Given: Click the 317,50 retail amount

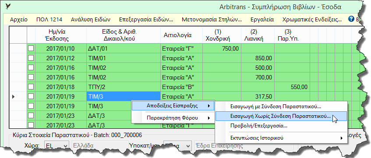Looking at the screenshot, I should point(258,96).
